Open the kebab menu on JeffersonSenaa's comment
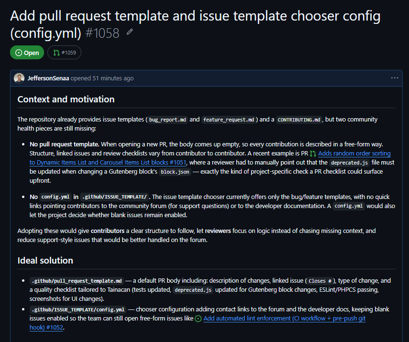The image size is (409, 342). [394, 78]
